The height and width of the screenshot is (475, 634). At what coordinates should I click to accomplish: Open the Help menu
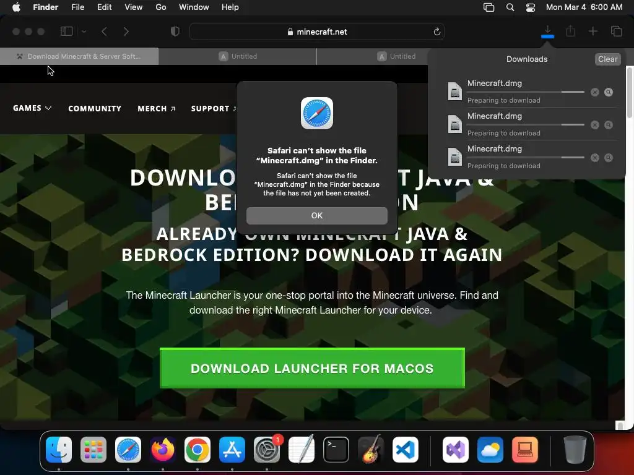pos(230,7)
